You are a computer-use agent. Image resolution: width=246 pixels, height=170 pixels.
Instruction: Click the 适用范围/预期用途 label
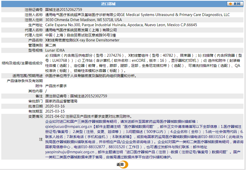[x=27, y=76]
